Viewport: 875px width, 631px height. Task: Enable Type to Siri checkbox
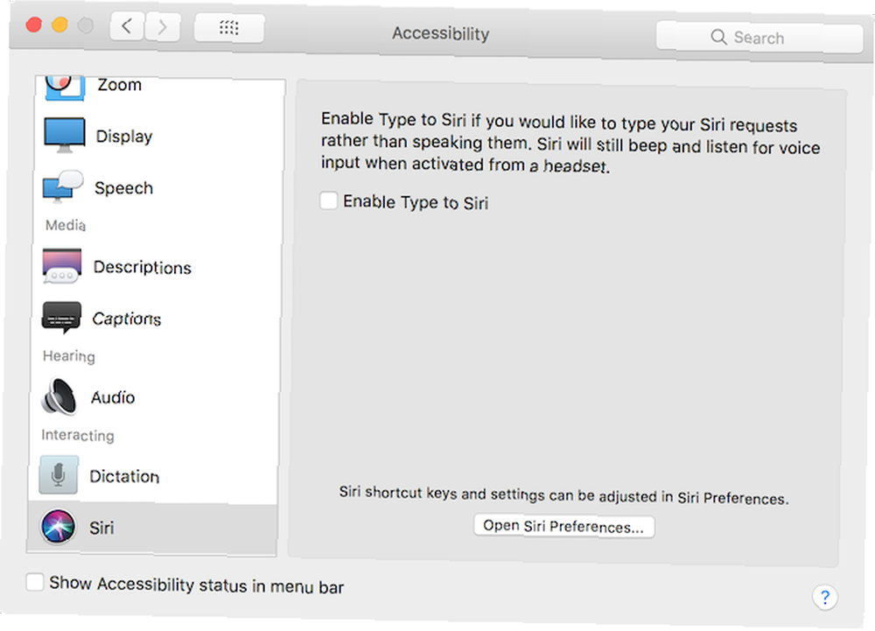tap(328, 200)
